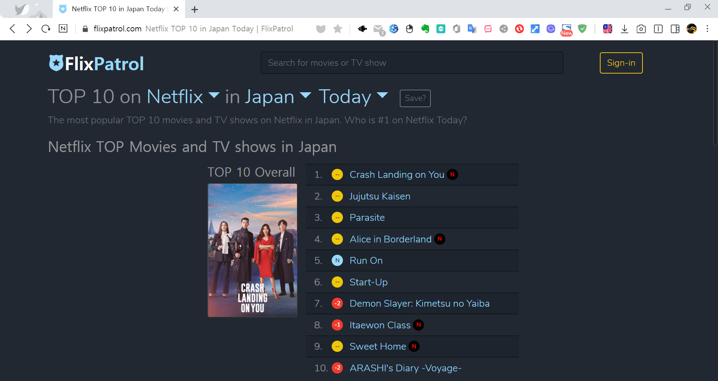Open the US/UK flag language extension
Image resolution: width=718 pixels, height=381 pixels.
[608, 29]
